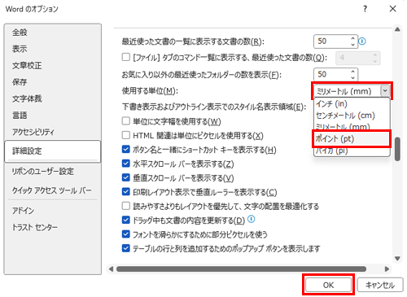
Task: Select パイカ (pi) from the unit list
Action: (x=352, y=151)
